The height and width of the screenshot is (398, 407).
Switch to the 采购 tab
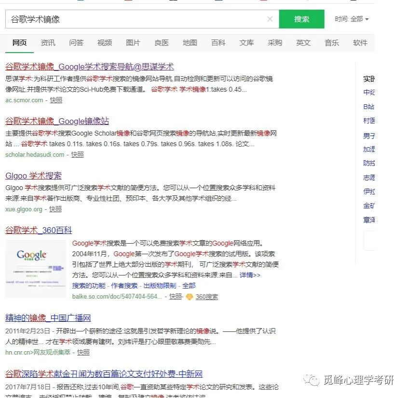(275, 42)
